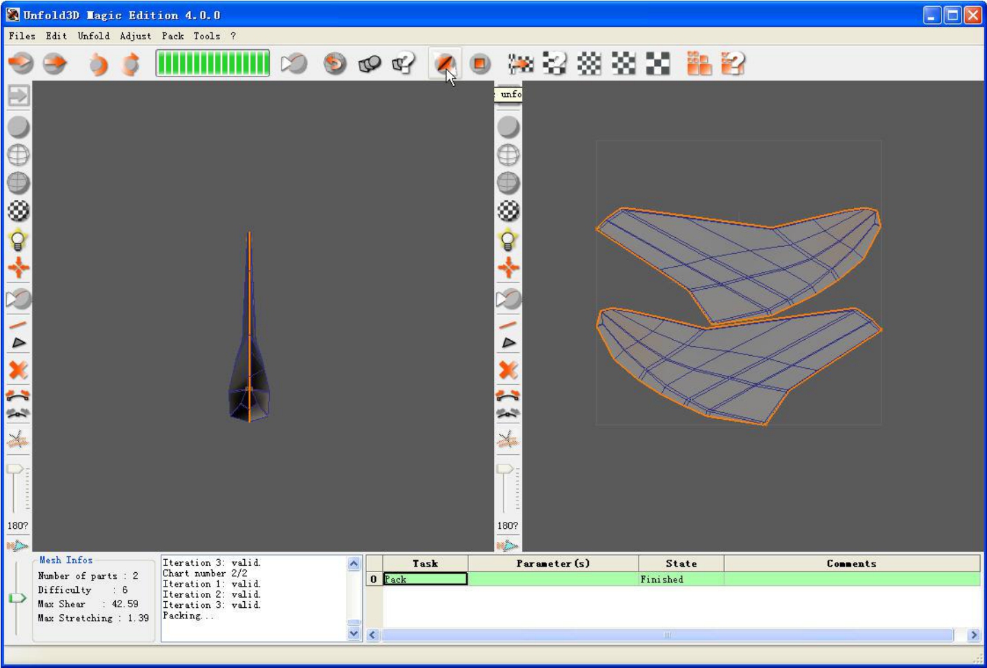Viewport: 987px width, 668px height.
Task: Toggle checker texture sphere in 3D view sidebar
Action: click(x=19, y=211)
